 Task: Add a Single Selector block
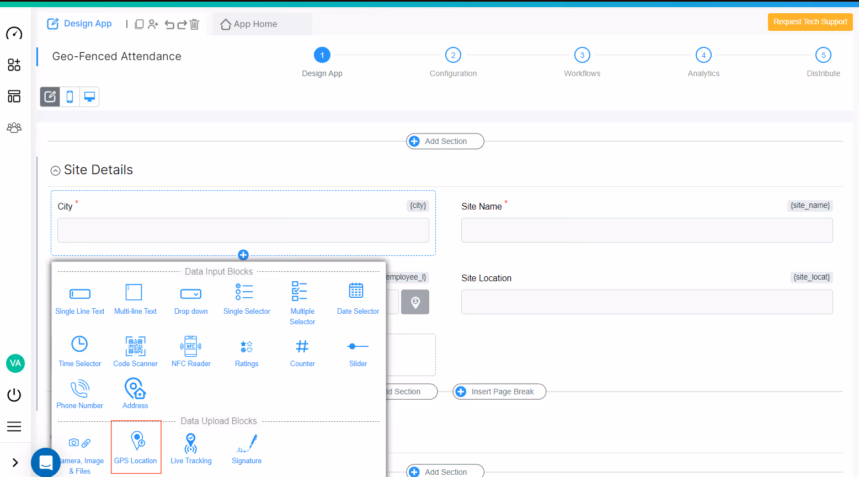pyautogui.click(x=247, y=299)
